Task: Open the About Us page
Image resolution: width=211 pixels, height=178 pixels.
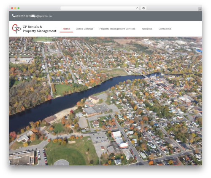Action: click(x=147, y=29)
